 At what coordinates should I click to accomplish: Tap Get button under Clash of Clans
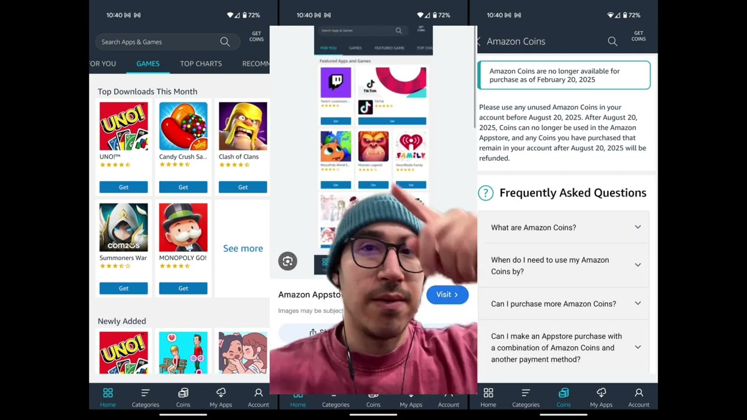click(x=243, y=187)
